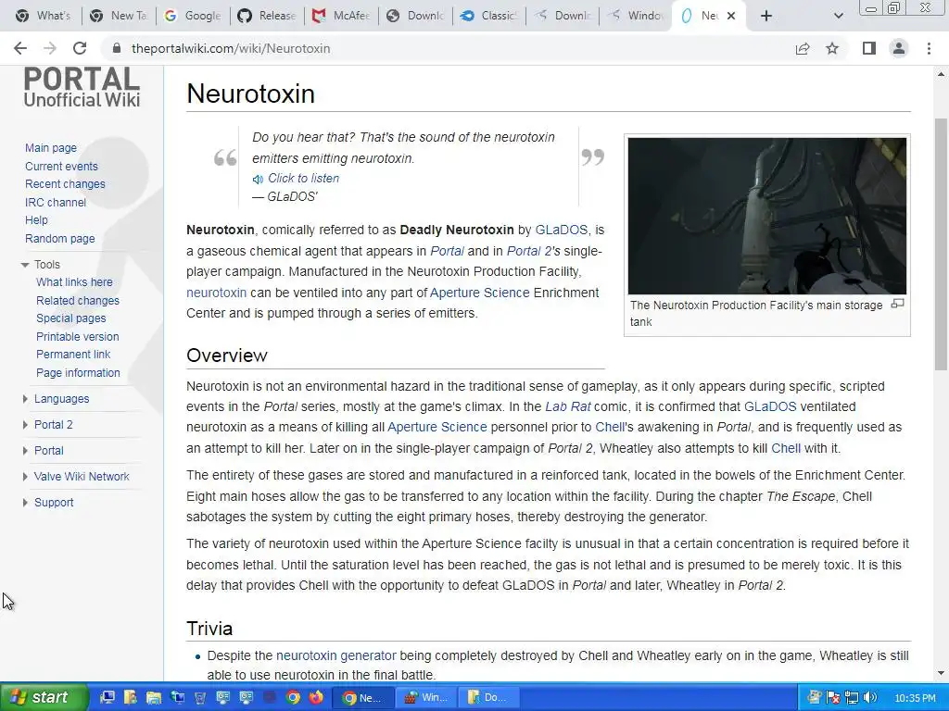Open the Chrome three-dot menu
This screenshot has height=711, width=949.
[929, 48]
